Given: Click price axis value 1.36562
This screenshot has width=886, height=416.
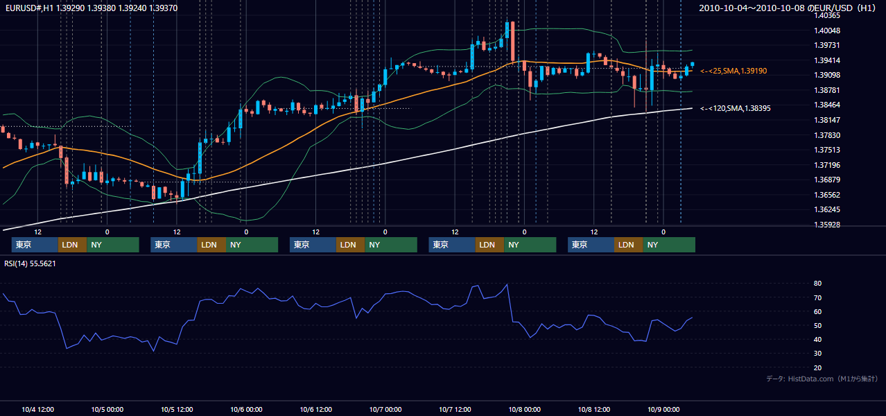Looking at the screenshot, I should click(827, 195).
